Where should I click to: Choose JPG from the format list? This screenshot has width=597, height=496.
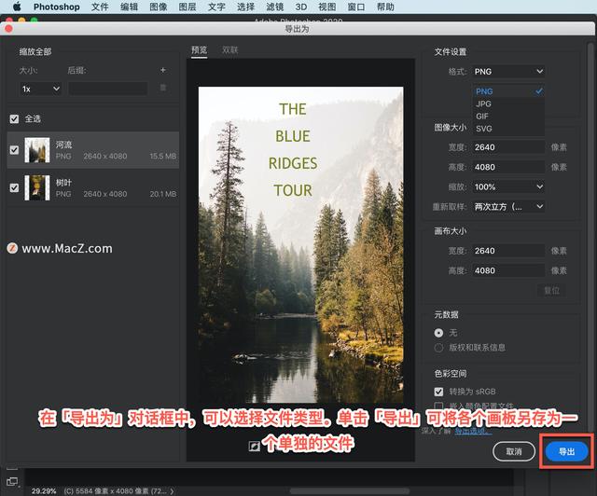tap(483, 104)
